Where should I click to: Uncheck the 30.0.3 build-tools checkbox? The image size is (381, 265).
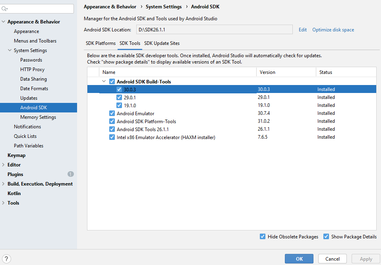(x=119, y=89)
